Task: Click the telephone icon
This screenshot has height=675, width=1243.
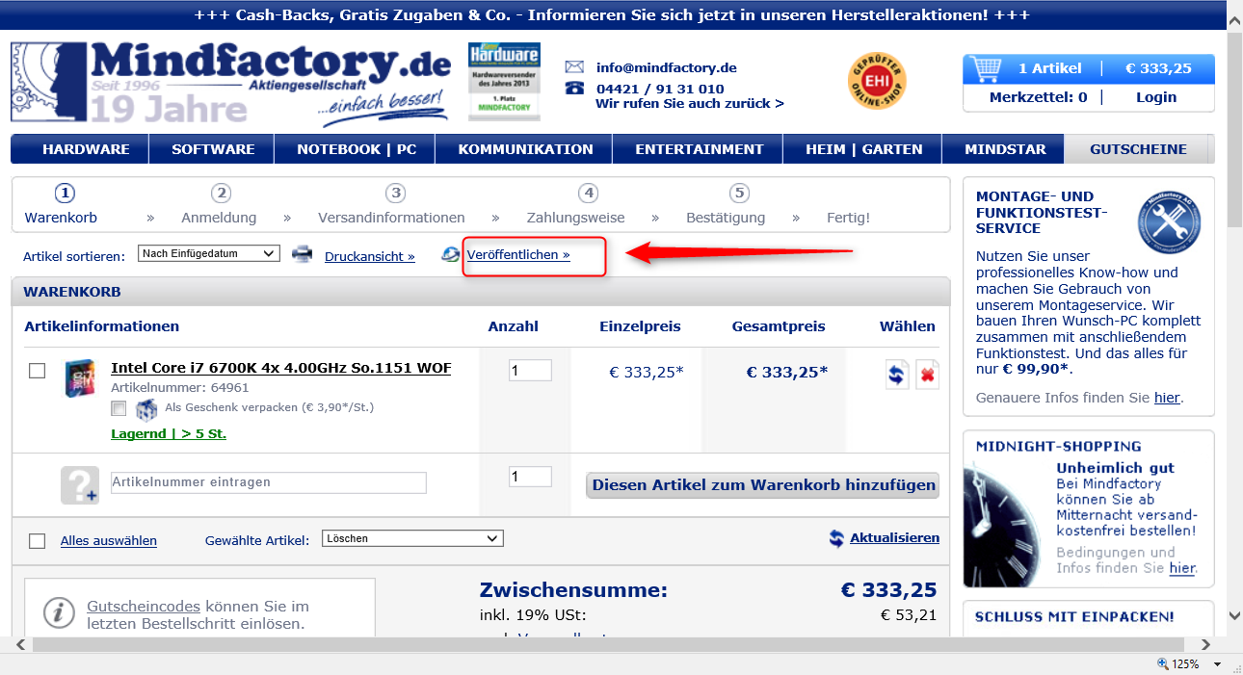Action: coord(574,88)
